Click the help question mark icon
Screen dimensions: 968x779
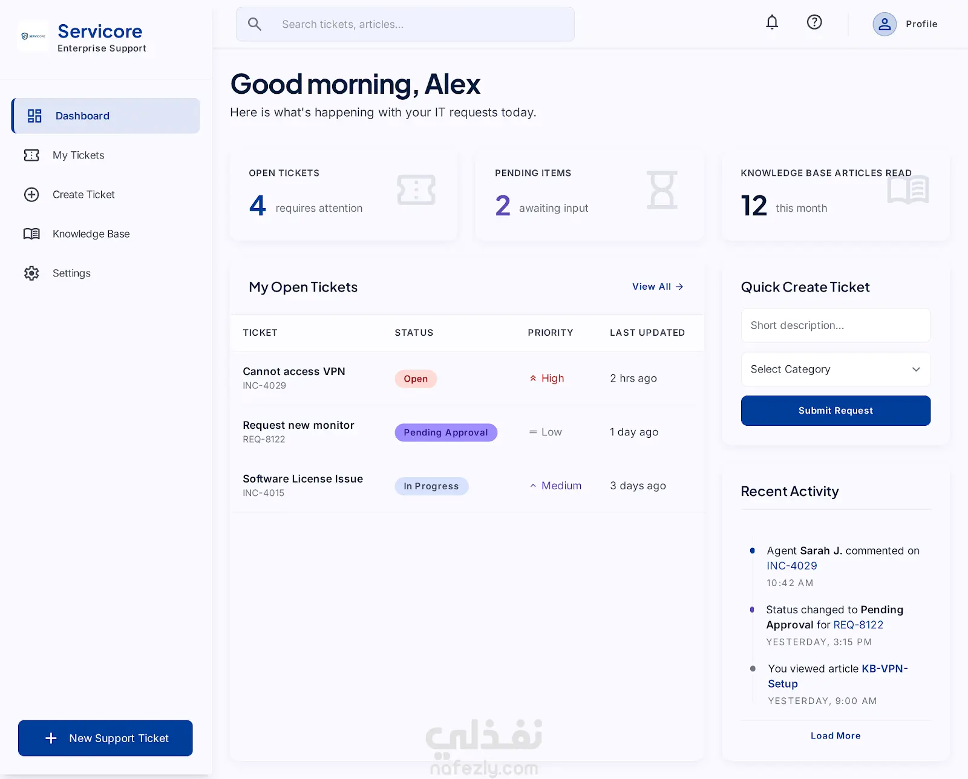[x=814, y=22]
